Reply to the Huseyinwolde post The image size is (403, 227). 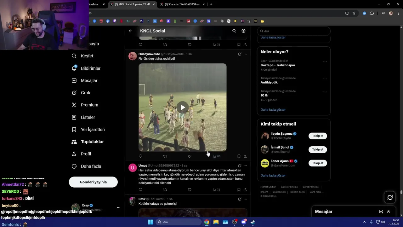pos(140,156)
